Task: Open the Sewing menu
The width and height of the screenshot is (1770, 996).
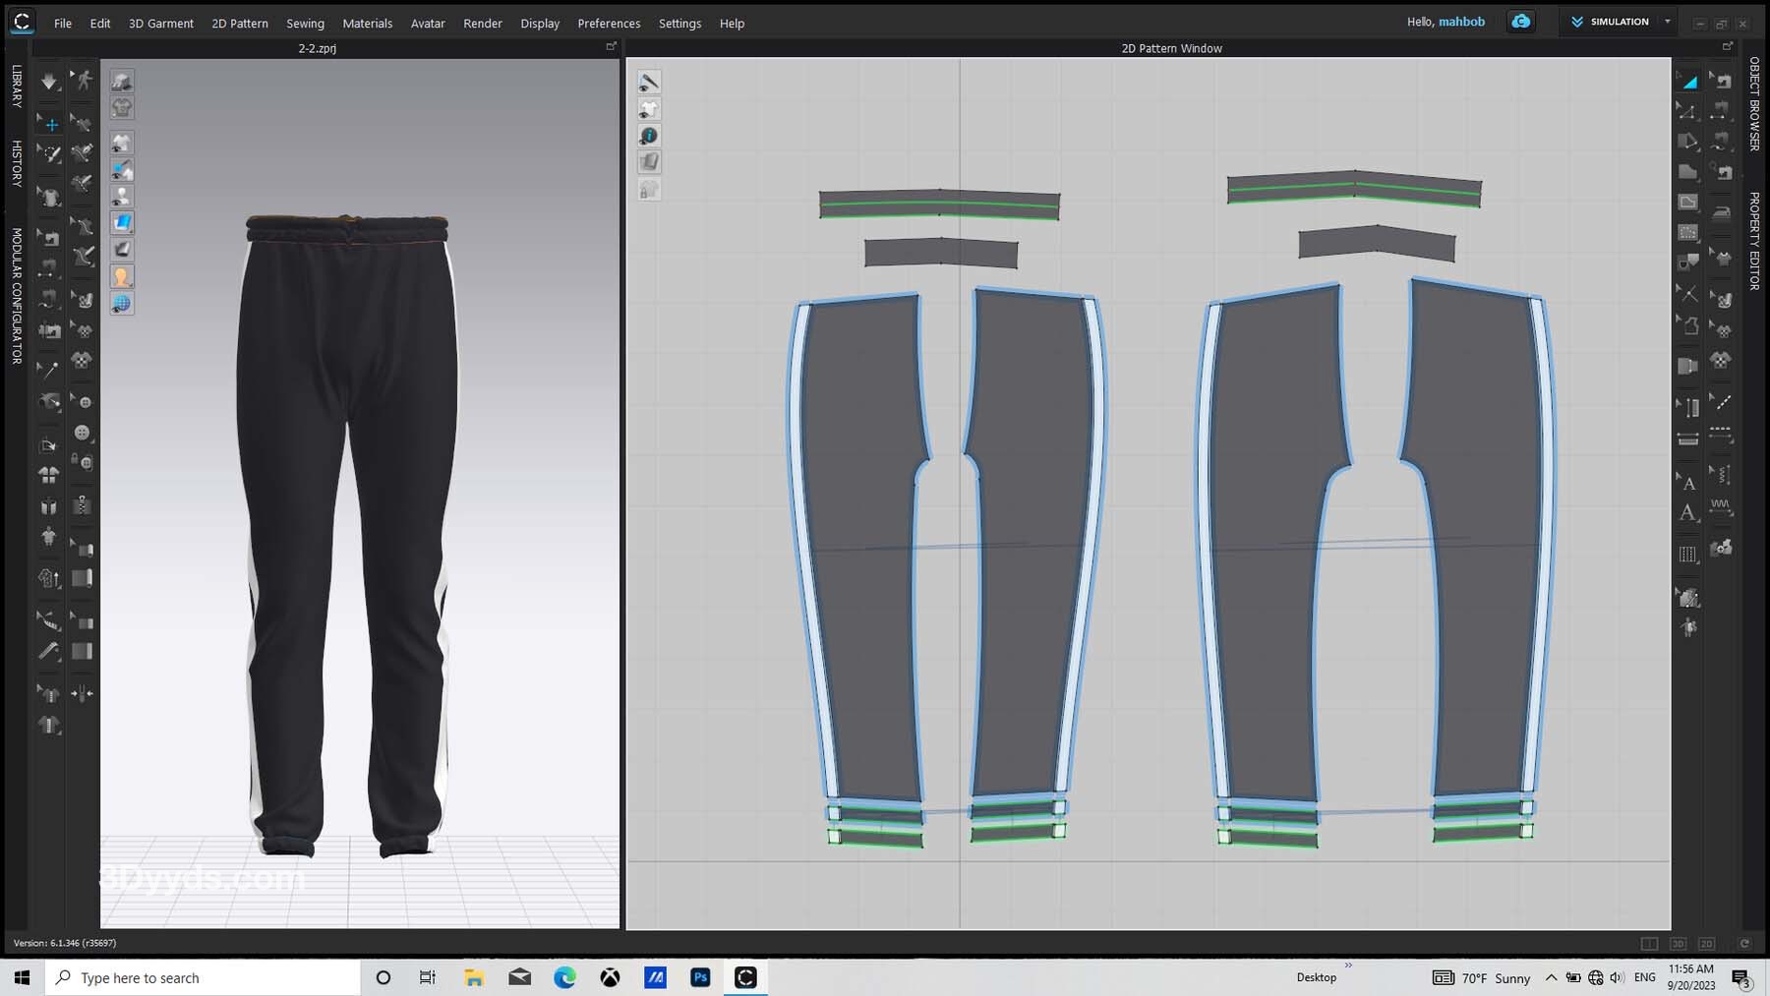Action: pos(305,23)
